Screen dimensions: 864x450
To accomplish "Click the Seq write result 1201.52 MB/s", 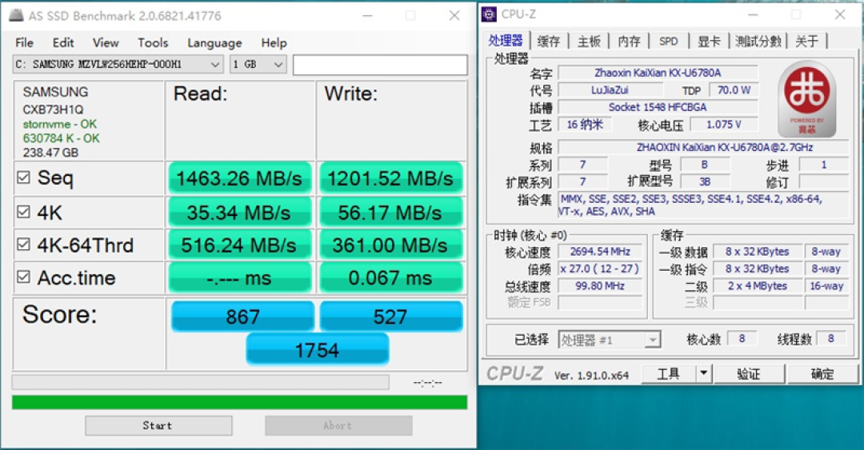I will tap(390, 178).
